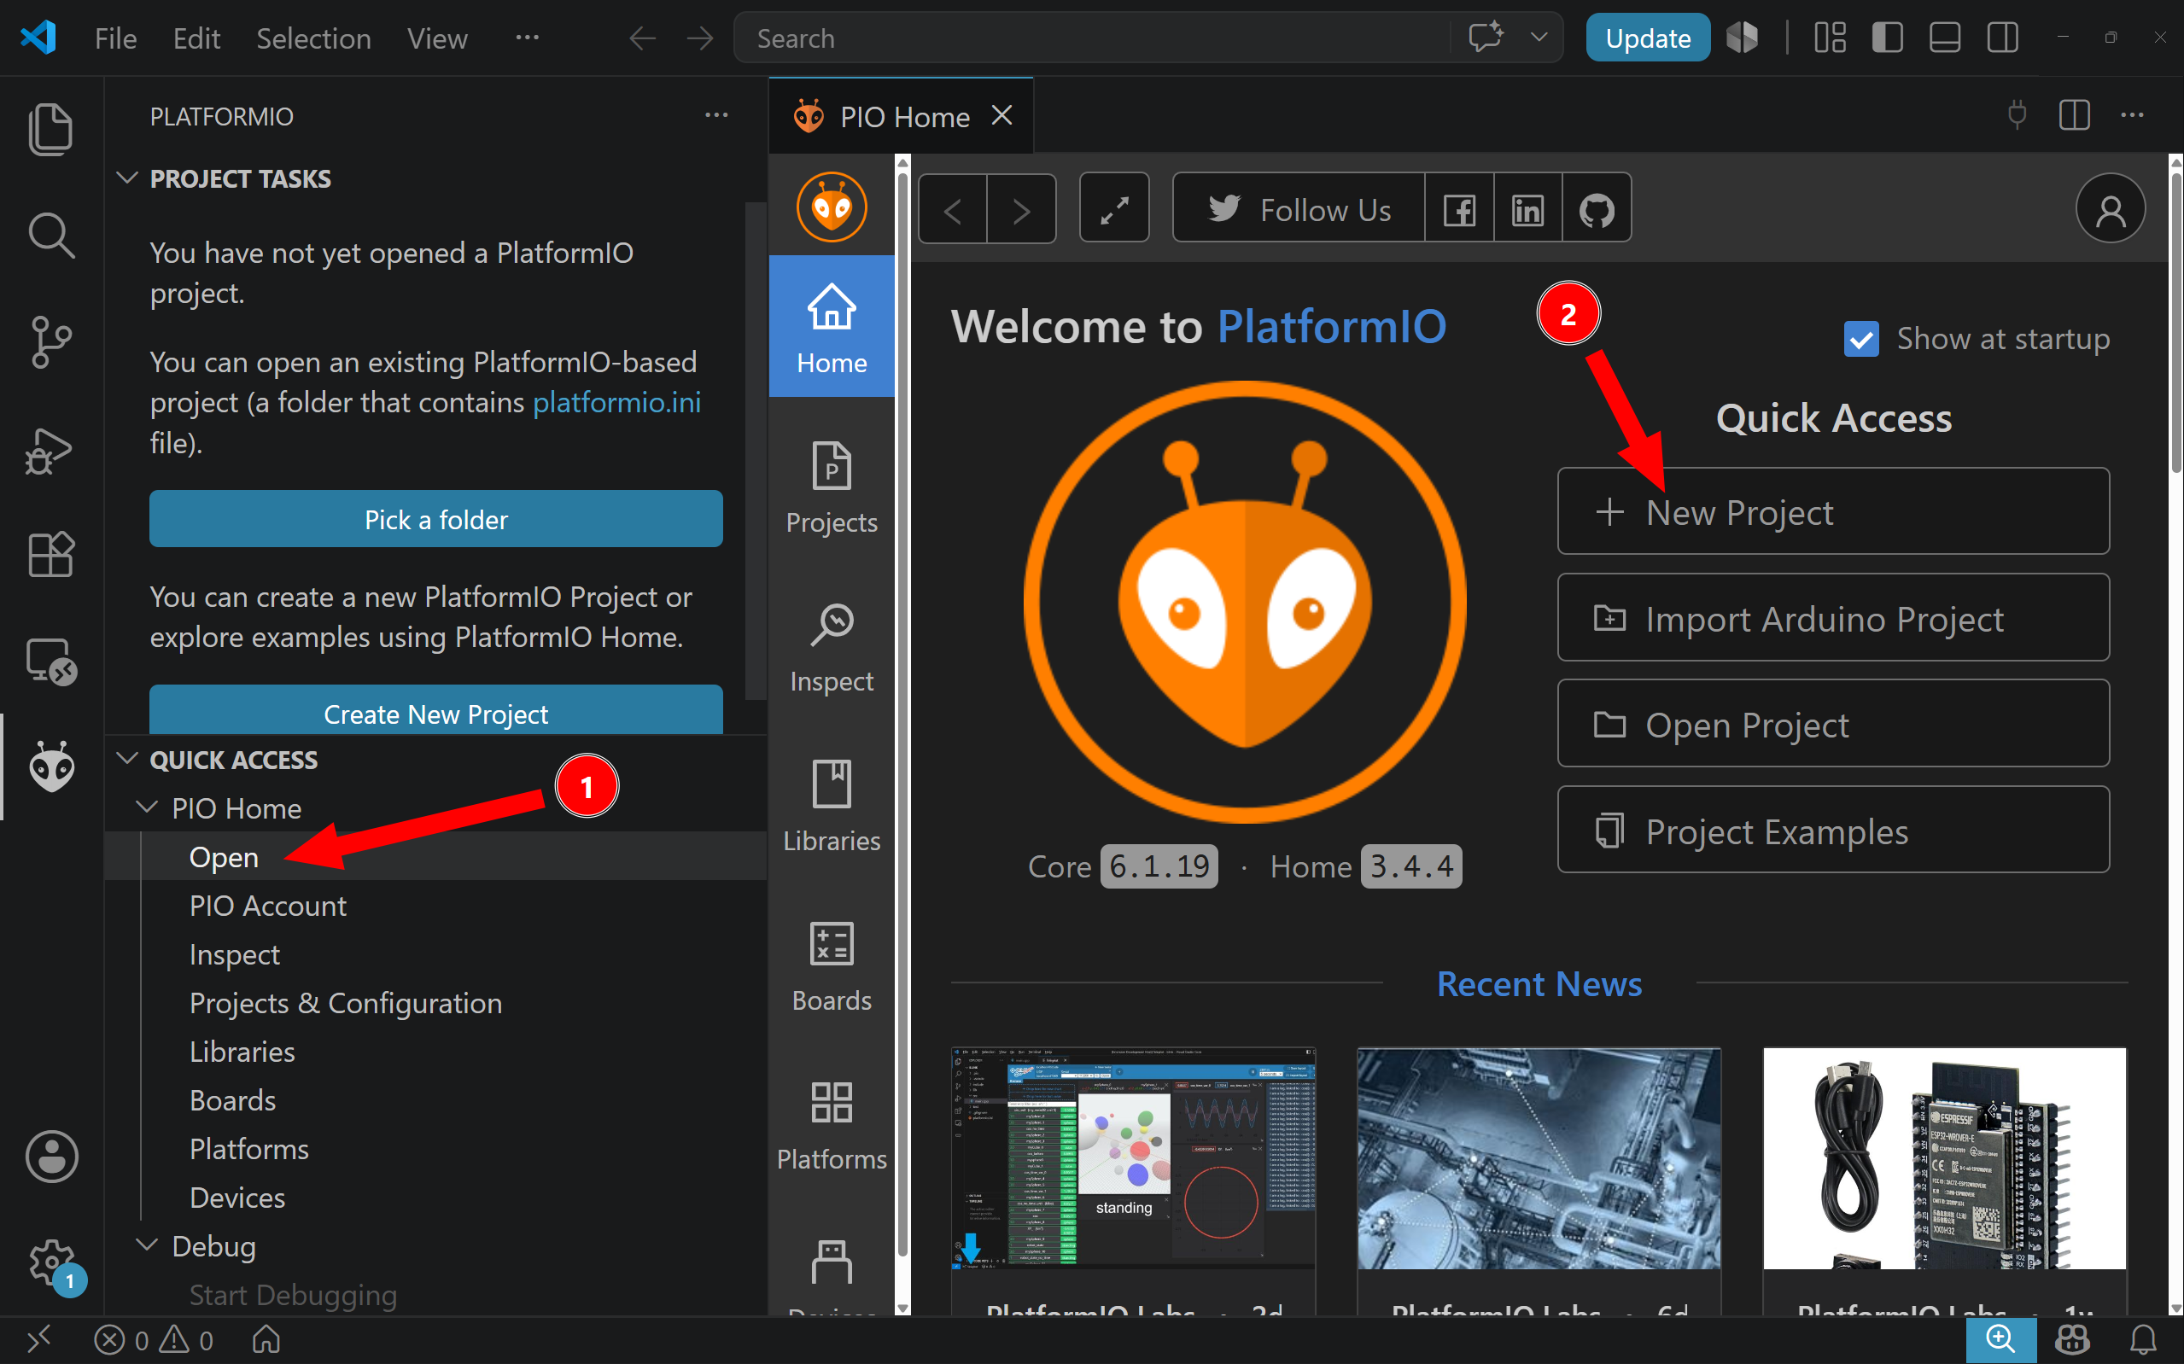
Task: Click the Pick a folder button
Action: click(435, 519)
